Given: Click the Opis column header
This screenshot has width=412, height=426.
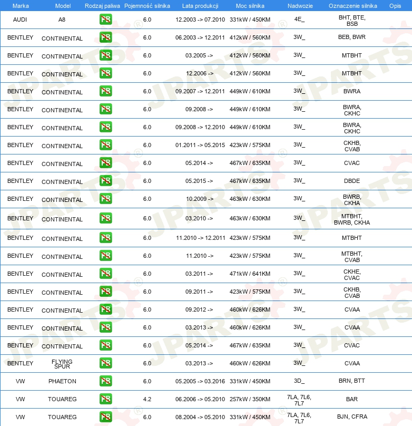Looking at the screenshot, I should 395,6.
